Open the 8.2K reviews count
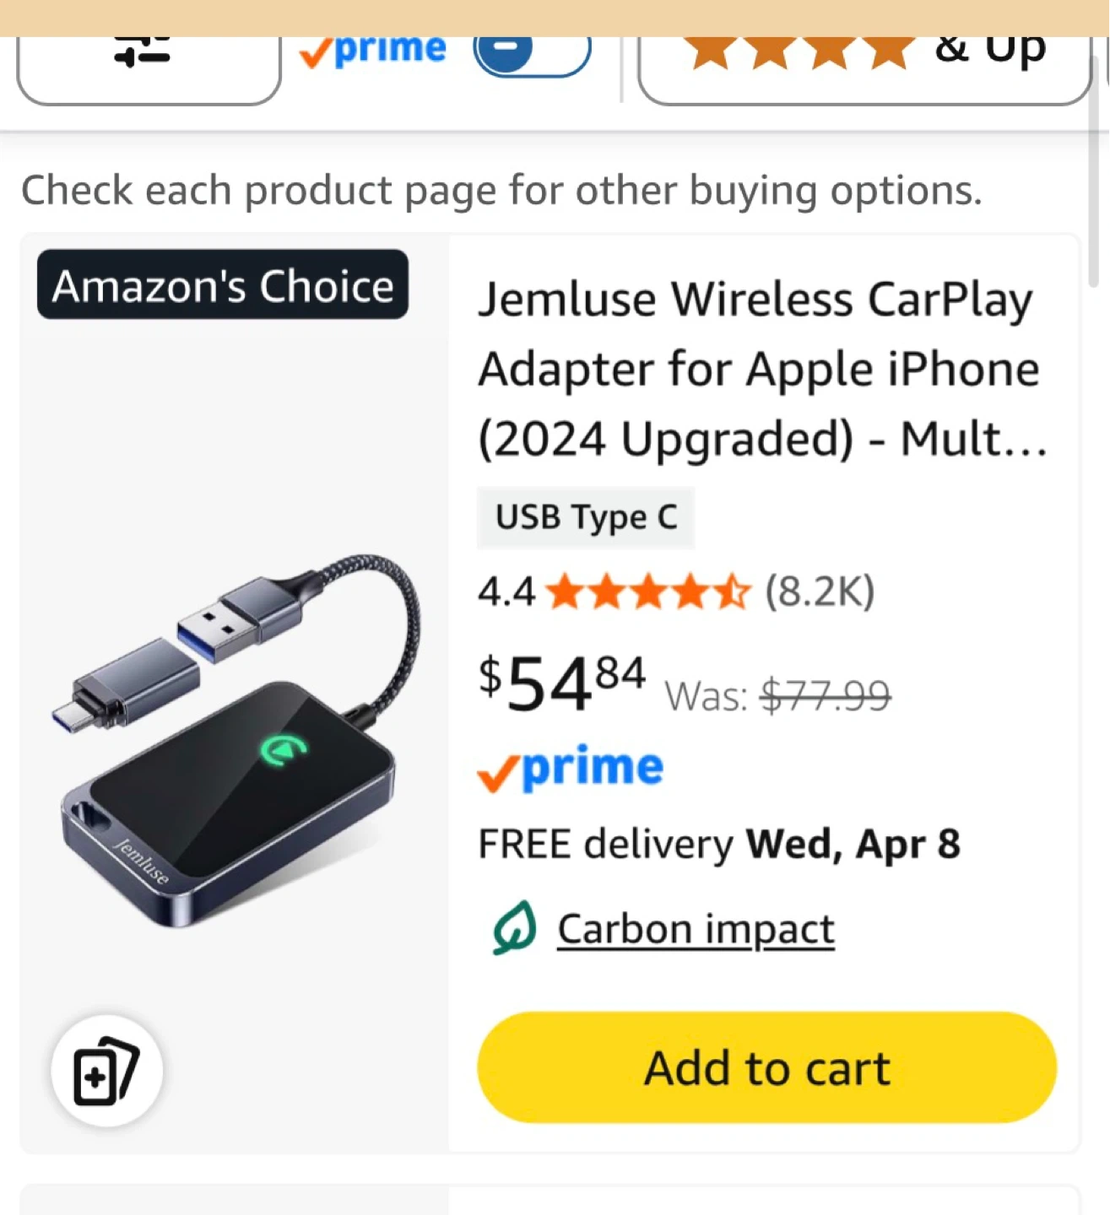This screenshot has width=1110, height=1215. click(x=820, y=591)
